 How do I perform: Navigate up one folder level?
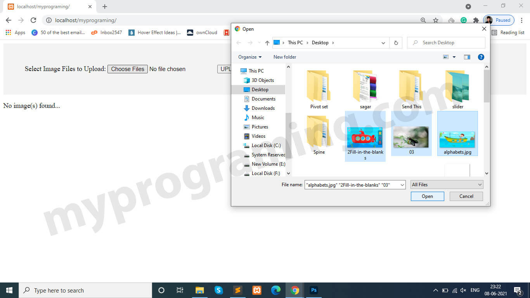(x=267, y=43)
